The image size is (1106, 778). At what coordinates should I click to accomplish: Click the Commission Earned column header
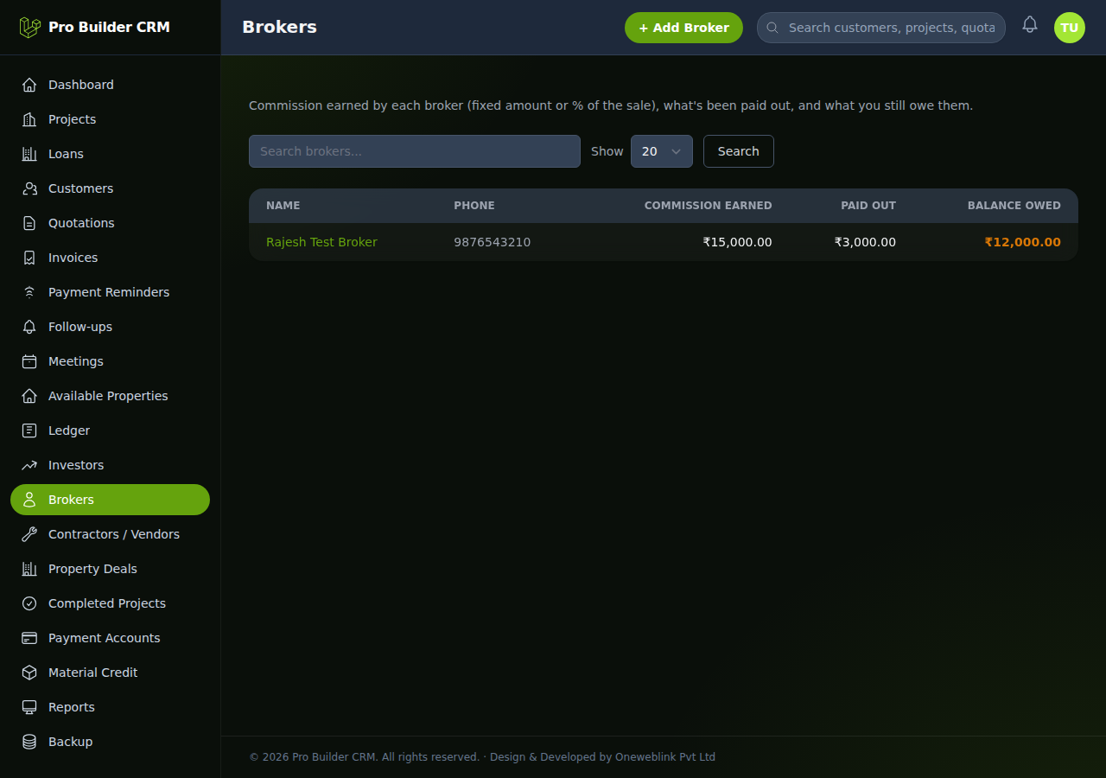709,206
